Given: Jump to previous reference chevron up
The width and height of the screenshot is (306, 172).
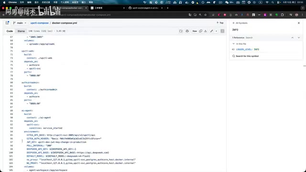Looking at the screenshot, I should [x=292, y=37].
